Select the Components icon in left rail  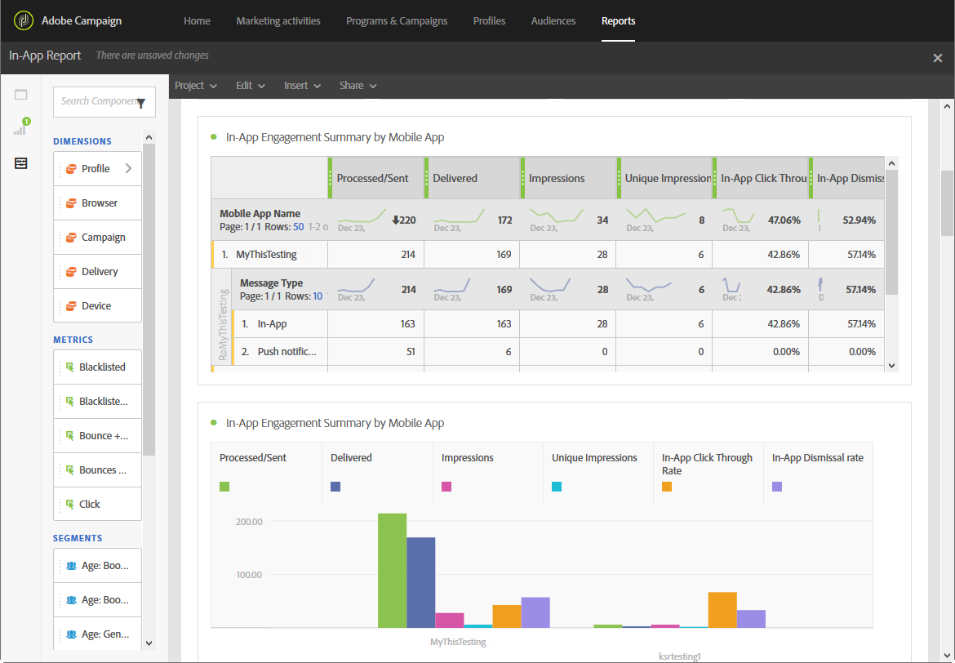[20, 163]
